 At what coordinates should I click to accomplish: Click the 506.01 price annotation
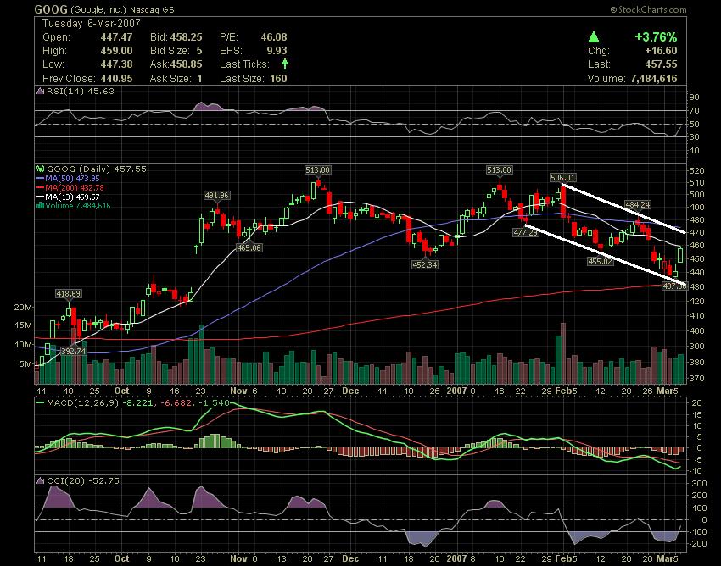[563, 178]
